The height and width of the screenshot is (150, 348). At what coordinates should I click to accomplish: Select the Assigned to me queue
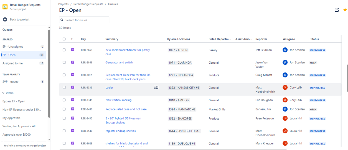pyautogui.click(x=12, y=63)
